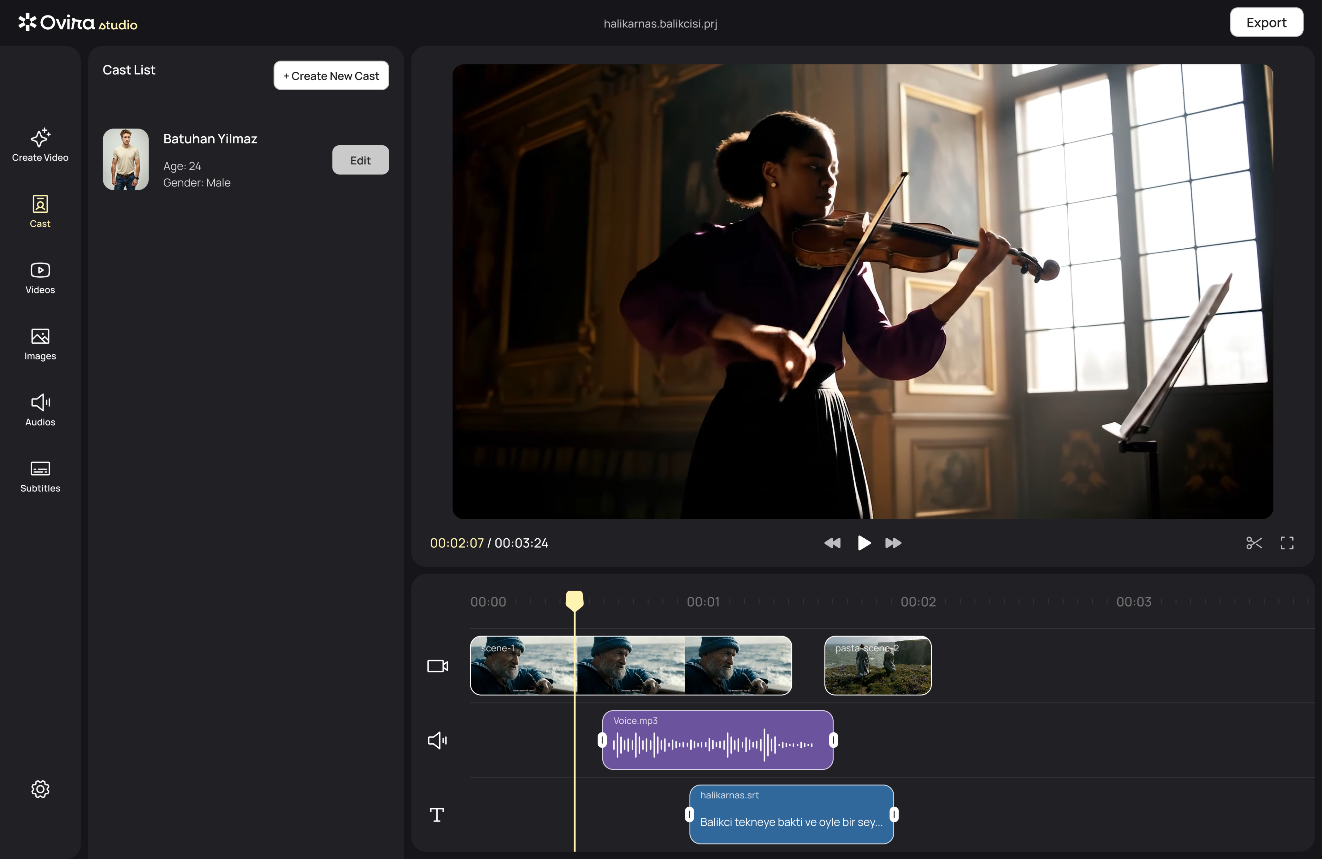Screen dimensions: 1322x859
Task: Open settings gear in sidebar
Action: tap(40, 788)
